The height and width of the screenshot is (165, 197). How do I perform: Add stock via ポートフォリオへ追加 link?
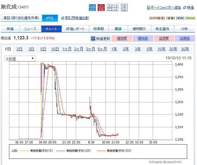point(165,8)
